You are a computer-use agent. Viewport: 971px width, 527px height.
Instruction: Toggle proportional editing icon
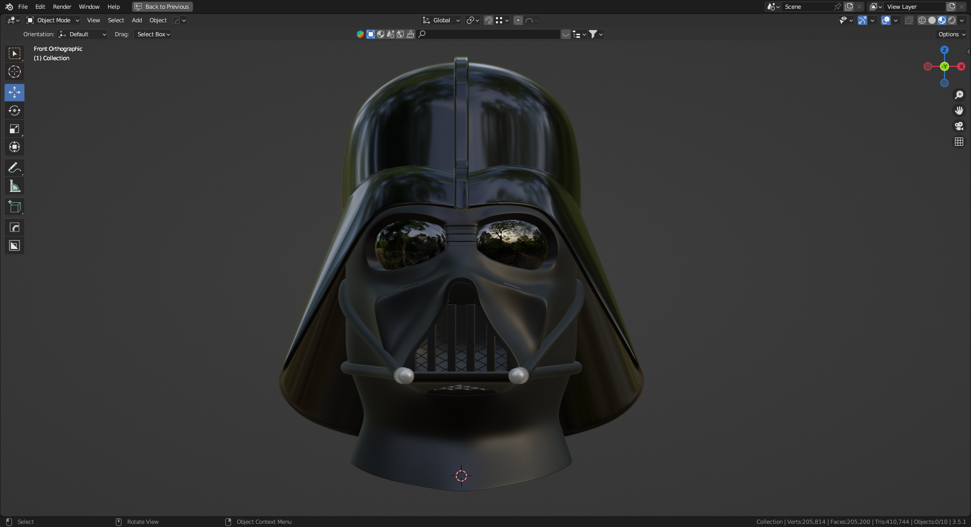pos(518,20)
